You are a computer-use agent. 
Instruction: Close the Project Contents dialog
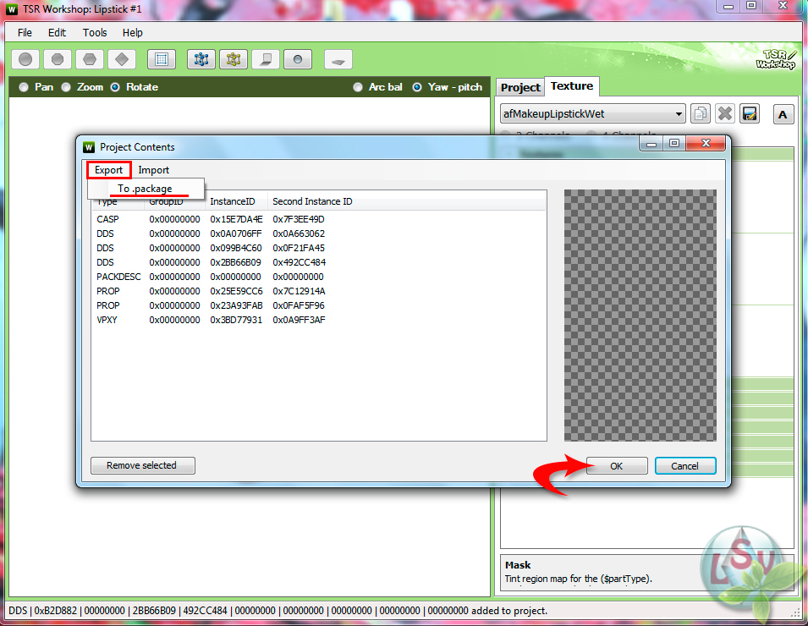point(706,143)
